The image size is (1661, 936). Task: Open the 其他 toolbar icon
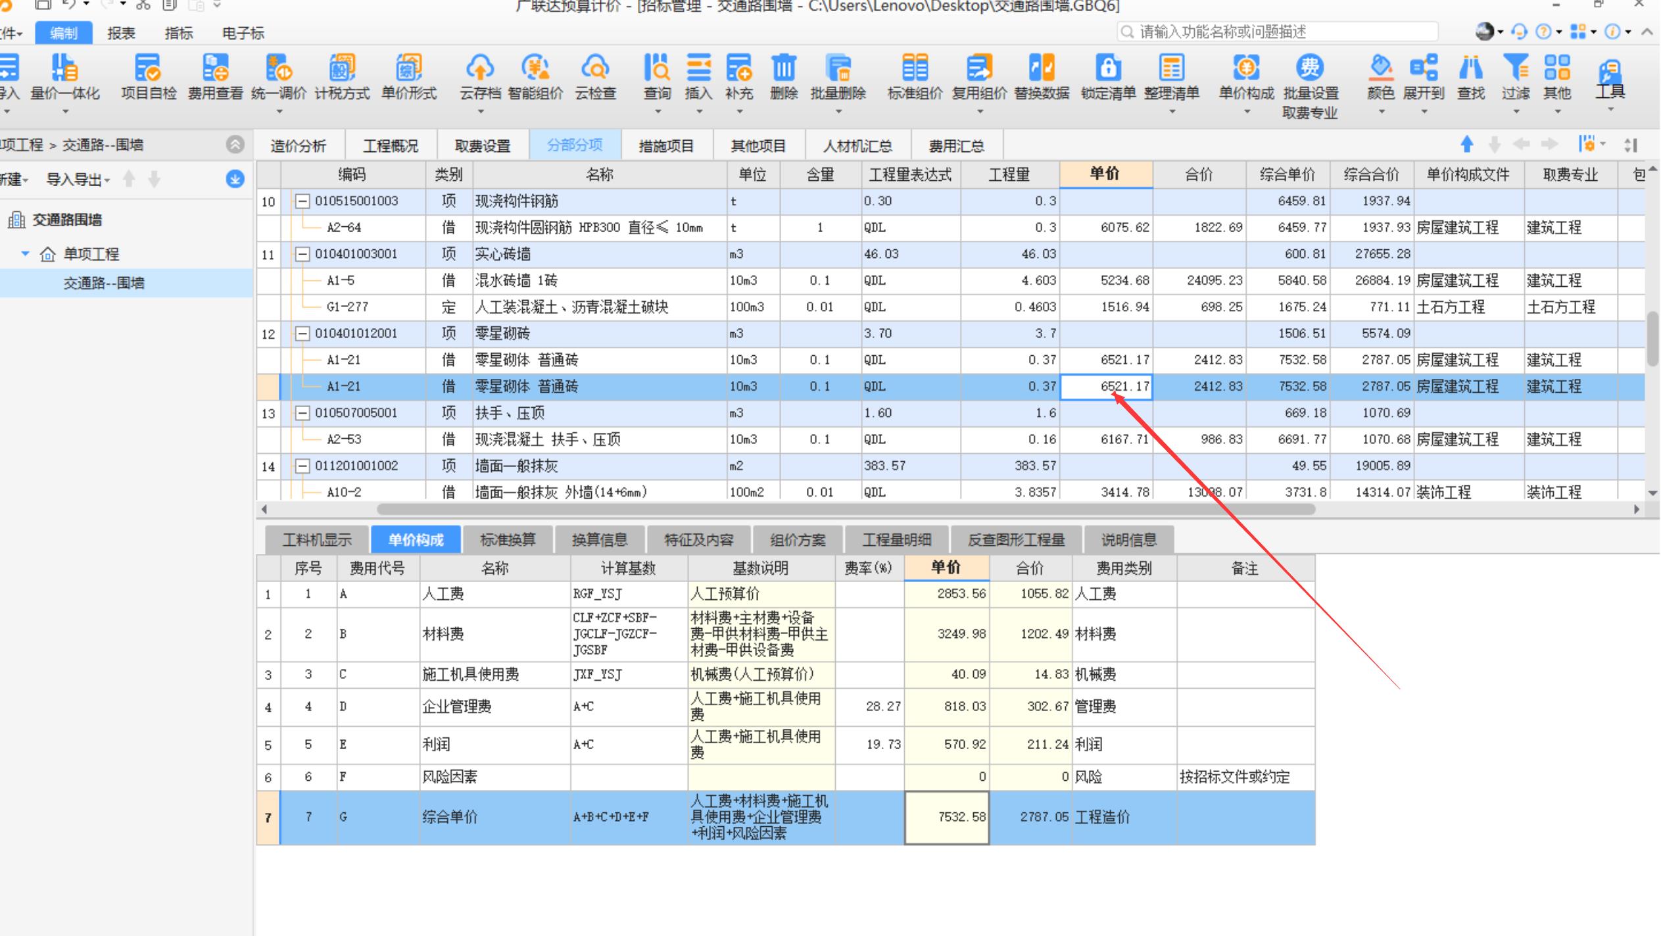click(1557, 76)
